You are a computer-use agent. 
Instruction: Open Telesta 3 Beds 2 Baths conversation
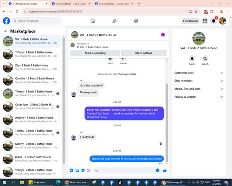pos(31,93)
